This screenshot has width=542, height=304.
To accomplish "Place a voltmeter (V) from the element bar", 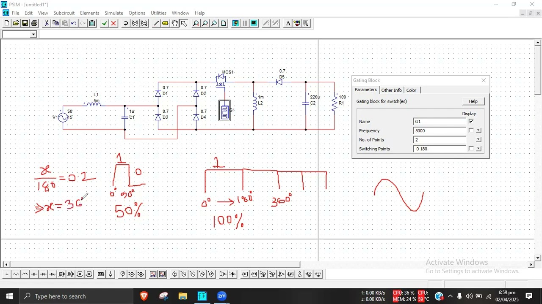I will tap(132, 274).
